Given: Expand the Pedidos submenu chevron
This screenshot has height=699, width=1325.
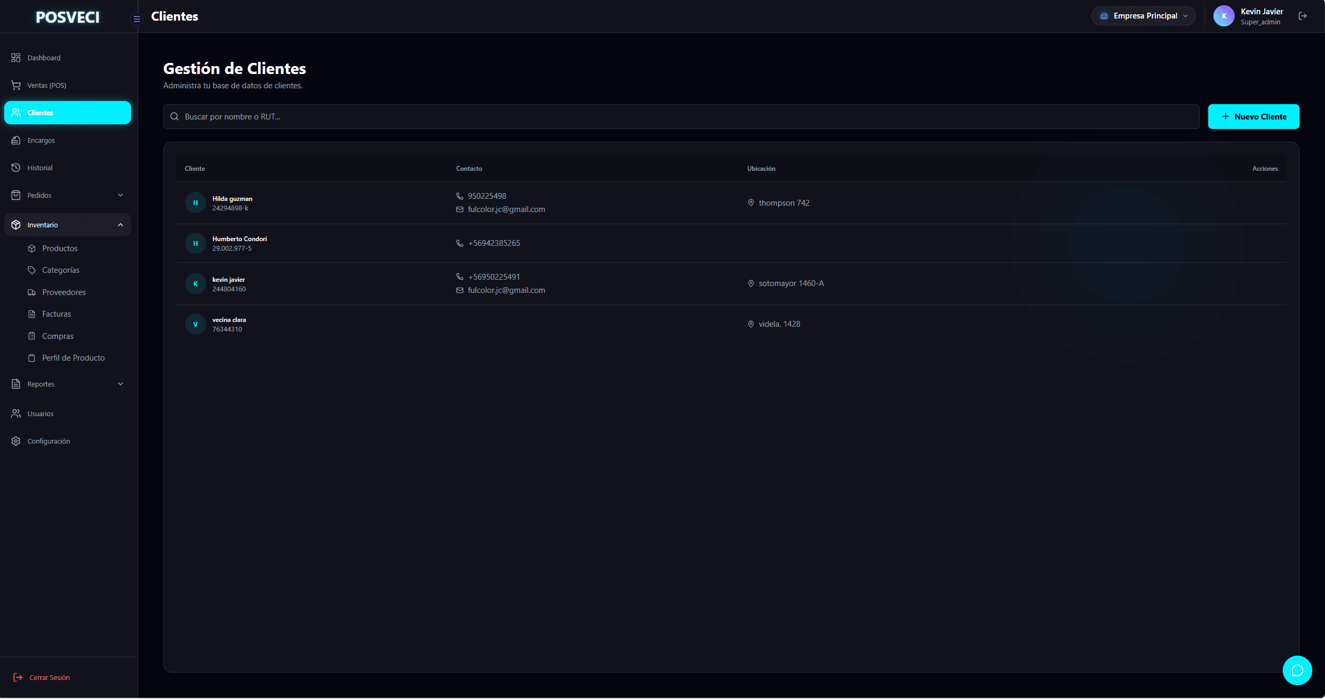Looking at the screenshot, I should click(121, 195).
